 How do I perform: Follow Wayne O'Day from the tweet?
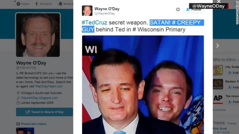point(193,9)
